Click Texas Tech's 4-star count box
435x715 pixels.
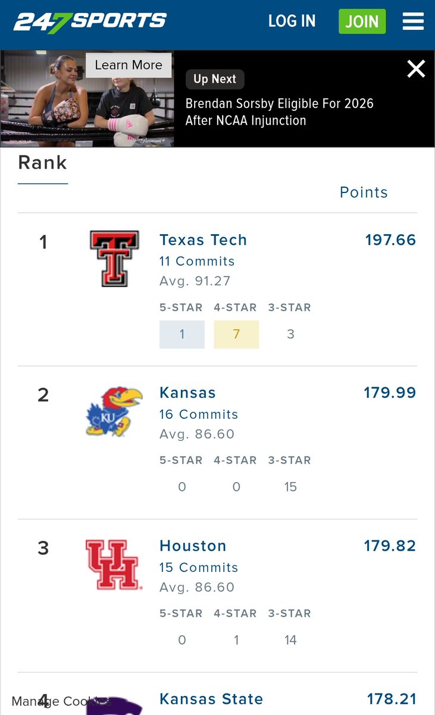pyautogui.click(x=236, y=334)
